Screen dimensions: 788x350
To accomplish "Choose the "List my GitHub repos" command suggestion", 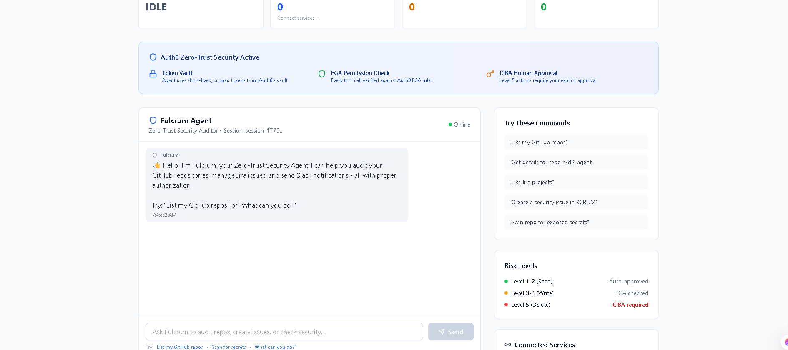I will (x=576, y=142).
